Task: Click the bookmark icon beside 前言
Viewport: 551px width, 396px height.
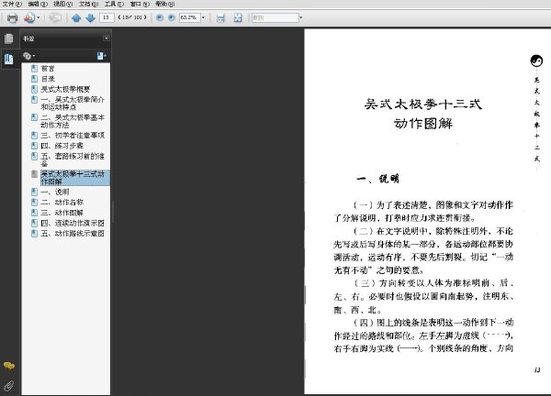Action: point(34,69)
